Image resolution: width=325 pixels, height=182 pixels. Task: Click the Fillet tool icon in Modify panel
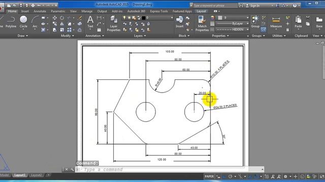coord(69,24)
